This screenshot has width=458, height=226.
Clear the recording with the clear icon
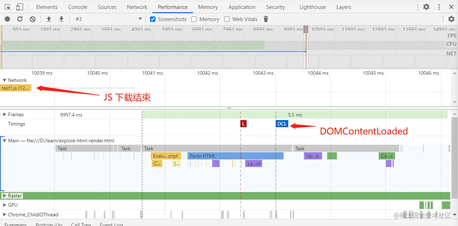[33, 19]
